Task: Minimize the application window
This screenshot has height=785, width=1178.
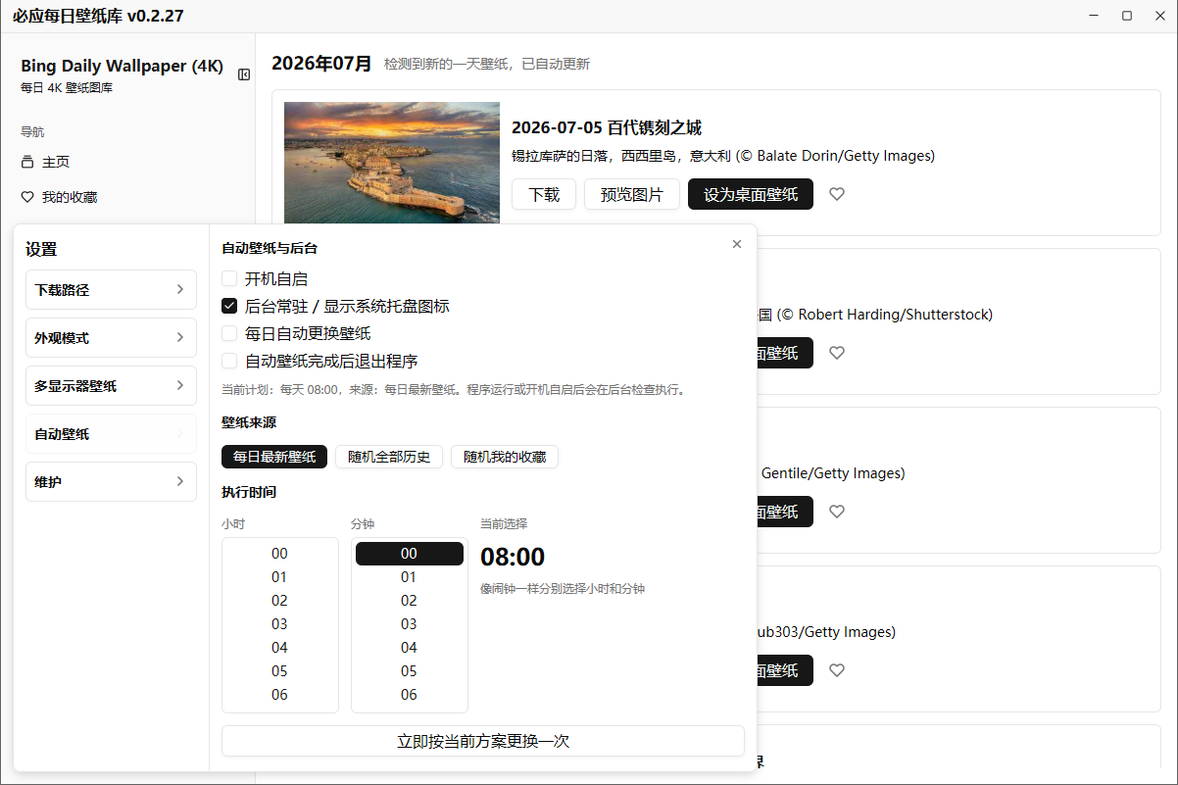Action: coord(1094,16)
